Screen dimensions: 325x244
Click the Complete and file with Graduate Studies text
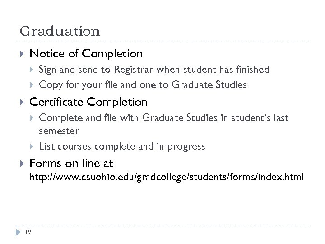coord(163,118)
